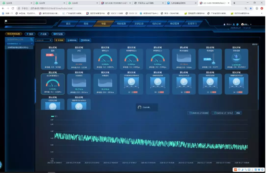Toggle the green series legend above the chart
266x173 pixels.
pyautogui.click(x=54, y=116)
